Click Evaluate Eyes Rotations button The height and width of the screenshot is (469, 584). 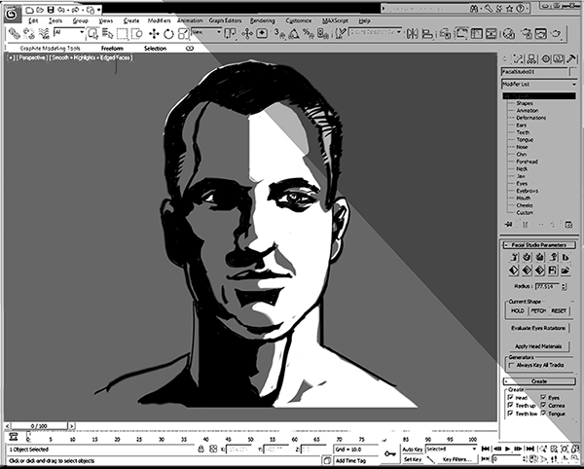point(538,328)
